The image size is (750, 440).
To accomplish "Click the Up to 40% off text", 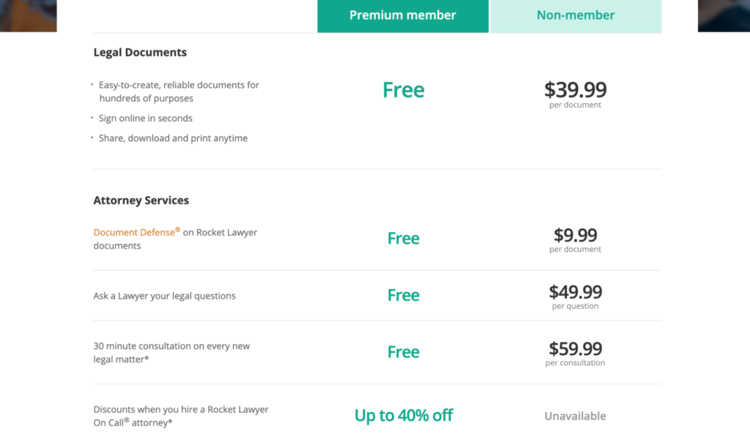I will 404,416.
